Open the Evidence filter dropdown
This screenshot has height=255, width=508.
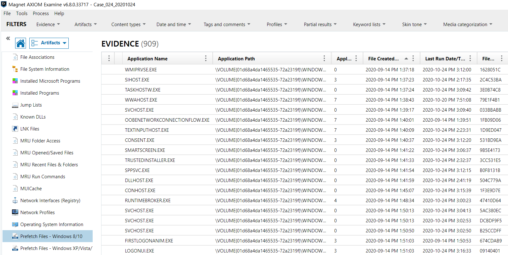click(48, 24)
